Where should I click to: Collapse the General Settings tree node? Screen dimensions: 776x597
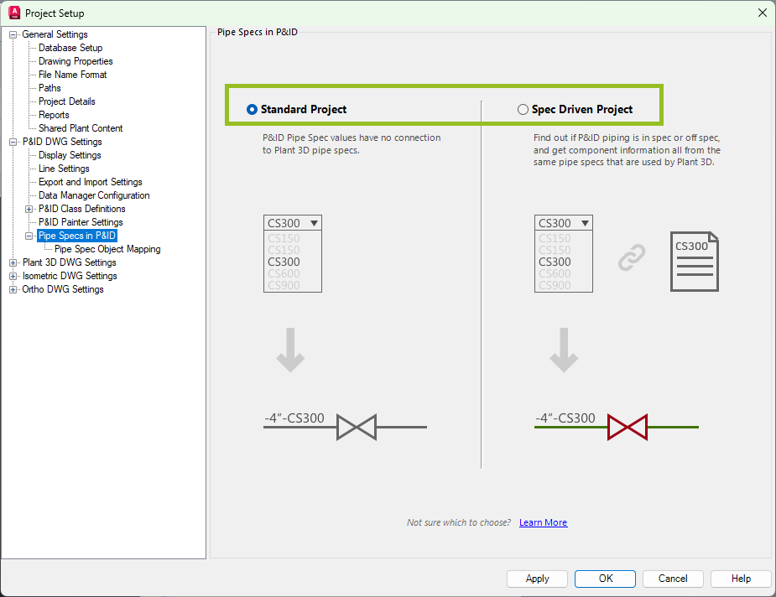13,34
